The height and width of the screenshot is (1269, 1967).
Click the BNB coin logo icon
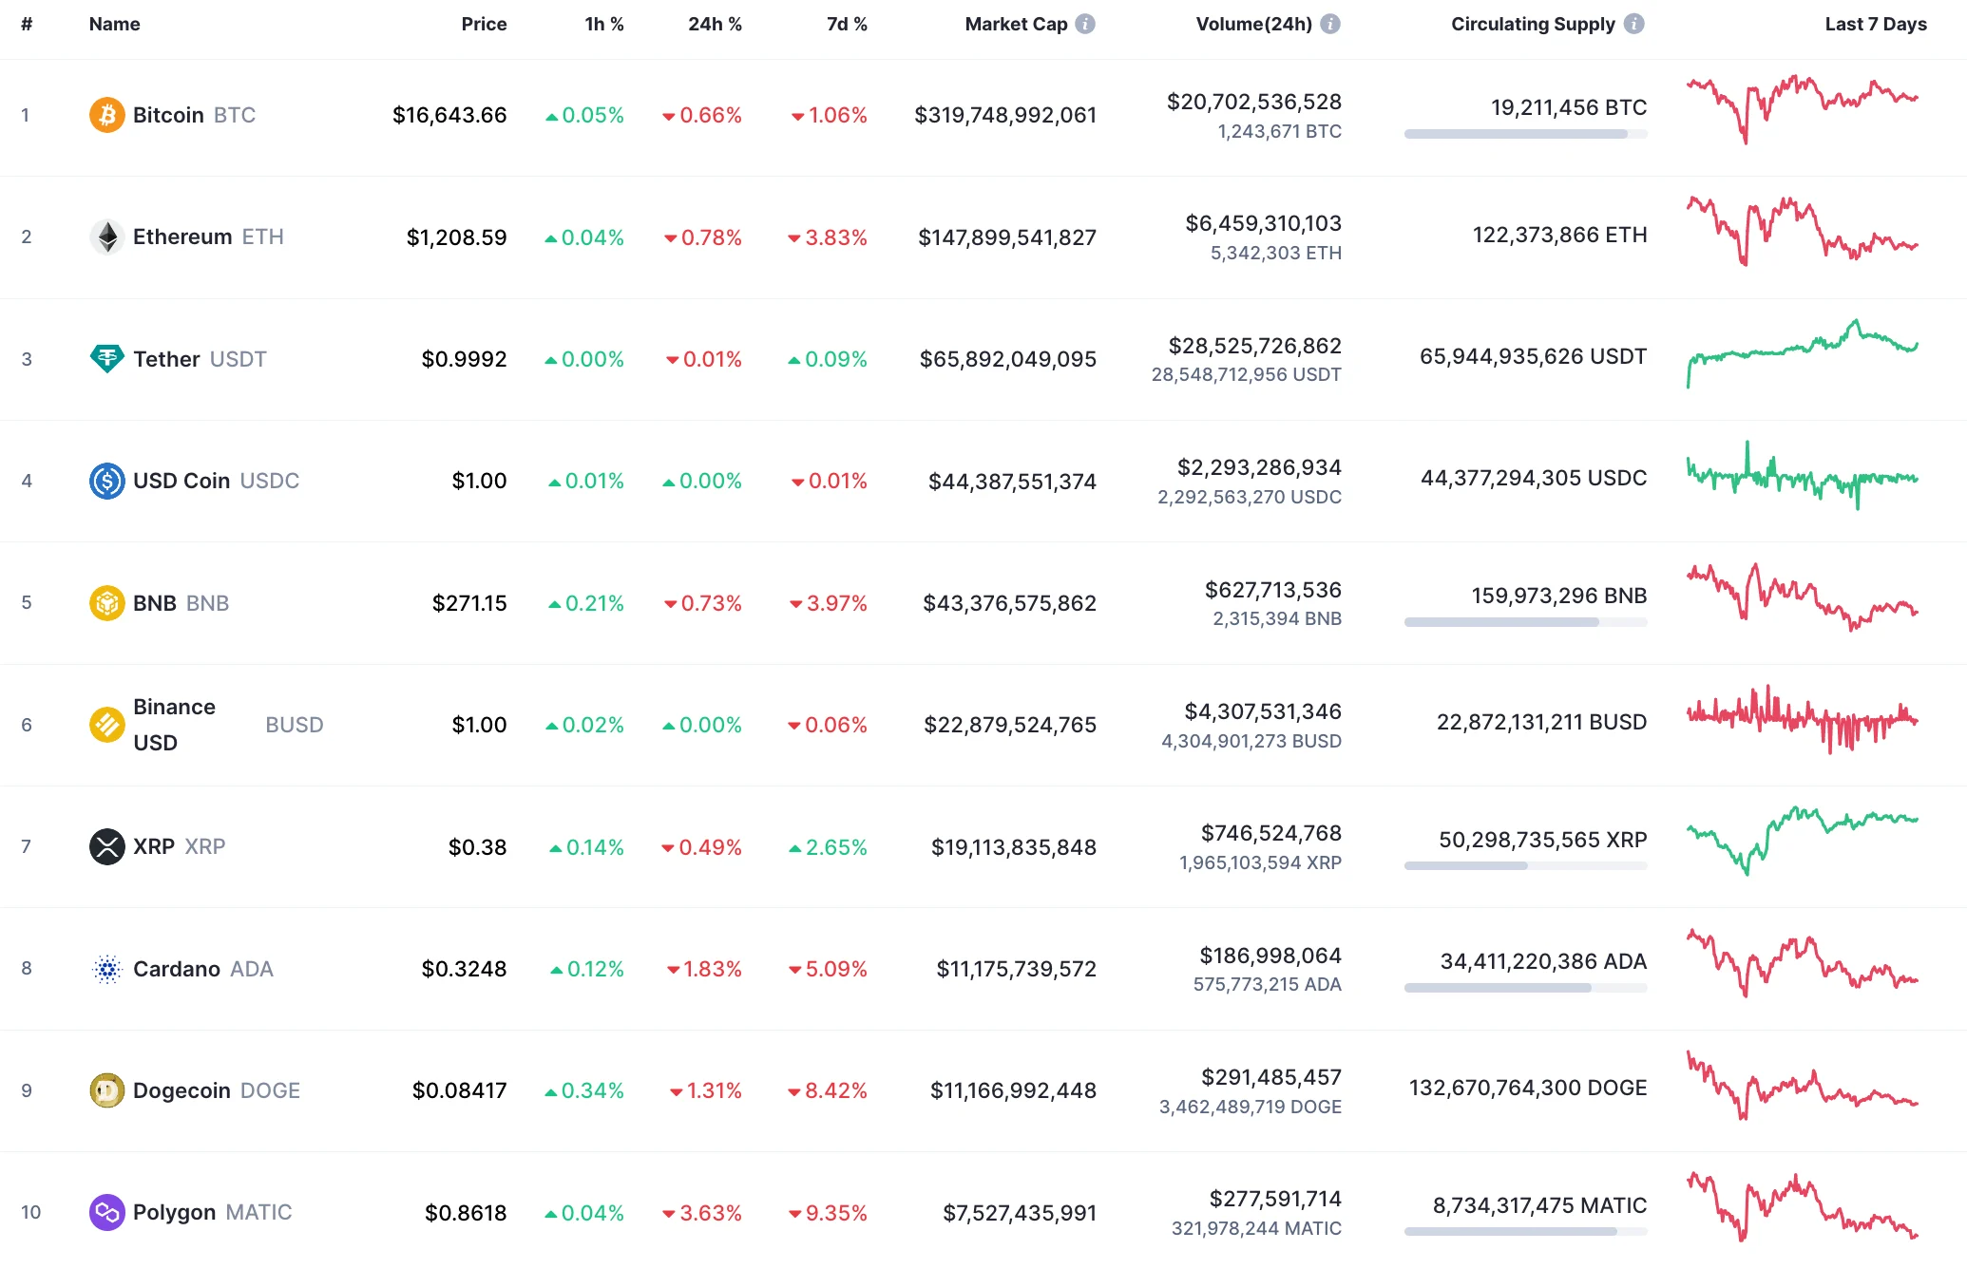tap(107, 602)
